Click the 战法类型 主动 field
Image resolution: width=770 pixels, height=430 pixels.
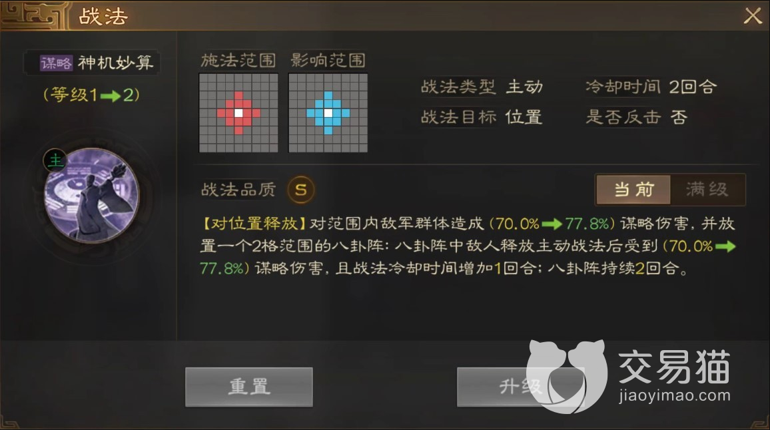482,87
